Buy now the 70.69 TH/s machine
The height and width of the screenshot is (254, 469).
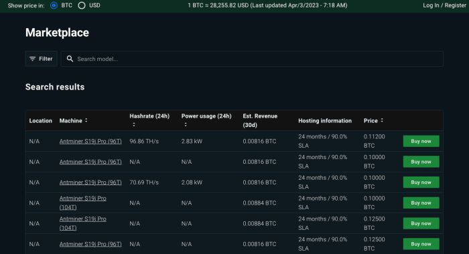(x=421, y=182)
